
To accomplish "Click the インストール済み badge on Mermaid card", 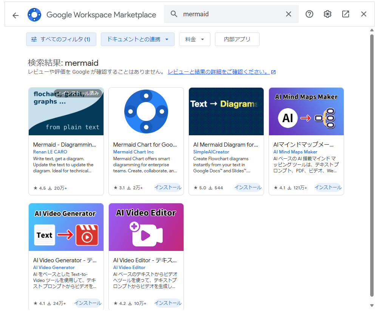I will (x=78, y=93).
